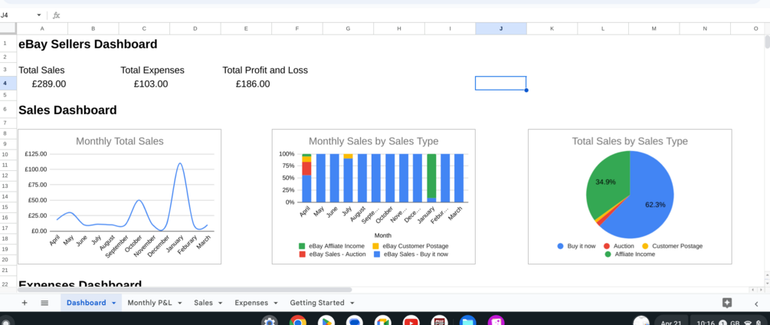Screen dimensions: 770x325
Task: Click the Name box showing J4
Action: [17, 15]
